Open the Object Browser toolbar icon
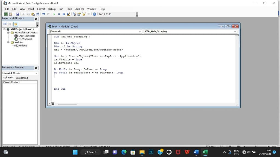280x157 pixels. 84,14
